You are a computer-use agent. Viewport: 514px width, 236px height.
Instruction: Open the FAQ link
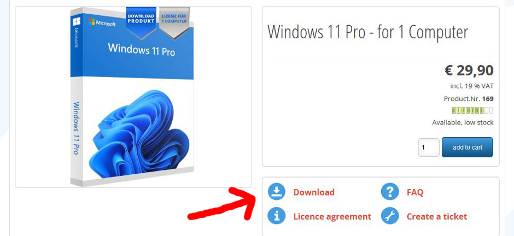click(x=415, y=192)
